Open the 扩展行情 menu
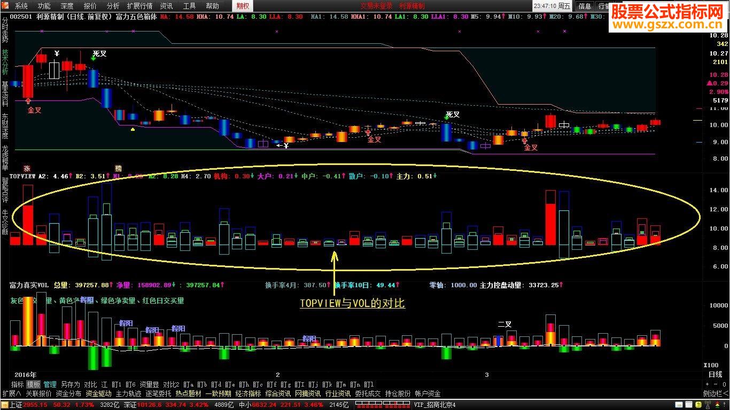 [140, 6]
